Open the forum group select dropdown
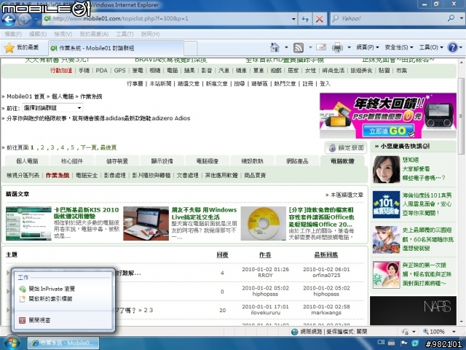 click(x=52, y=108)
